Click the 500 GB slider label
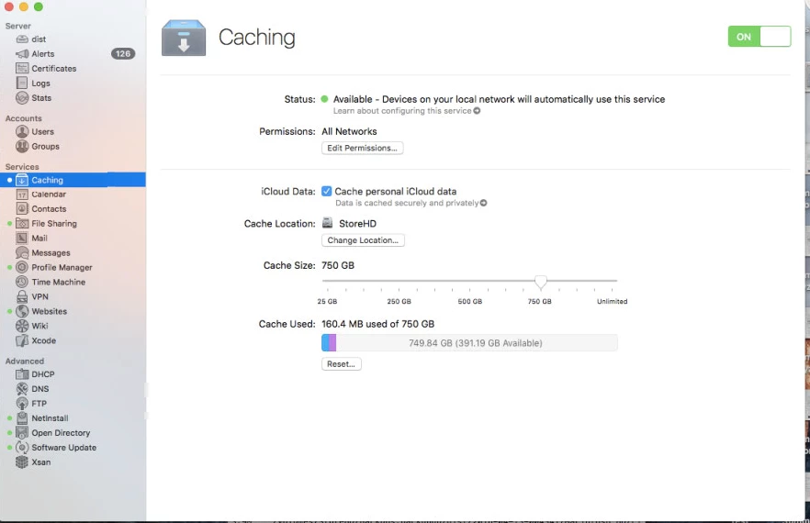Image resolution: width=810 pixels, height=523 pixels. 469,302
